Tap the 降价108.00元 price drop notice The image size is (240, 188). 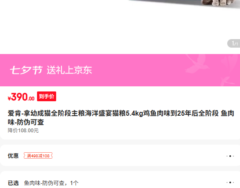(23, 131)
